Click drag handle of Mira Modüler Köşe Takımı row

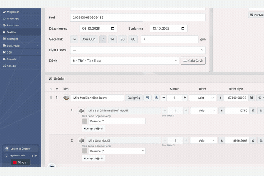pos(51,98)
